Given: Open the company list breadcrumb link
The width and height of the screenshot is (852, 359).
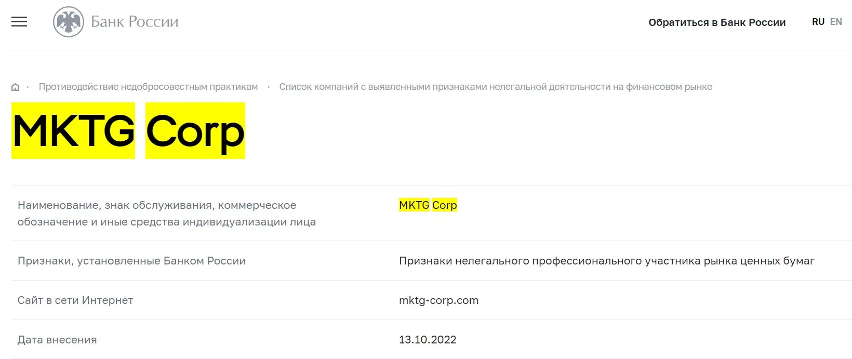Looking at the screenshot, I should point(496,87).
